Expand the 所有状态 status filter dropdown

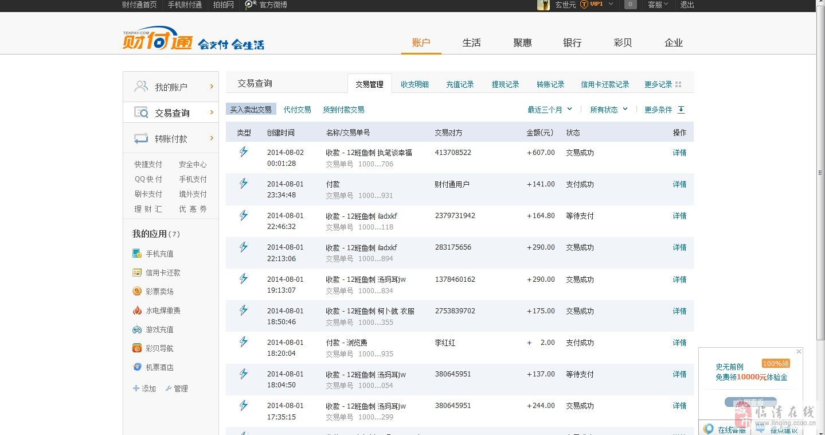point(609,110)
